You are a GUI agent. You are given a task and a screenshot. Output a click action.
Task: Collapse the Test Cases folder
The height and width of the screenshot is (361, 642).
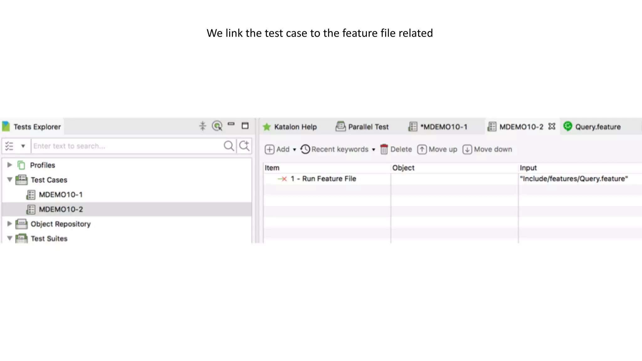point(9,180)
